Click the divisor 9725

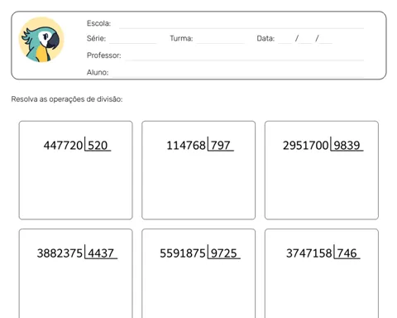coord(223,253)
